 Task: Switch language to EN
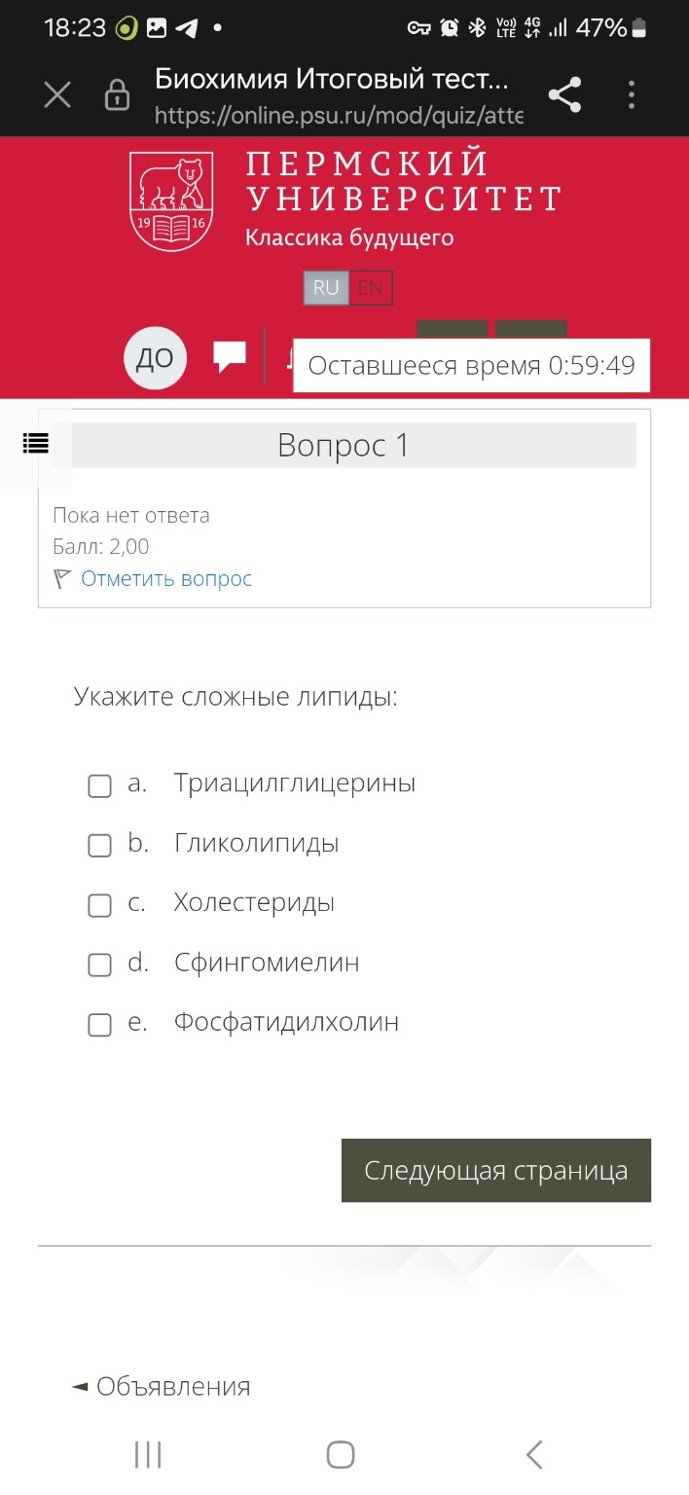371,287
